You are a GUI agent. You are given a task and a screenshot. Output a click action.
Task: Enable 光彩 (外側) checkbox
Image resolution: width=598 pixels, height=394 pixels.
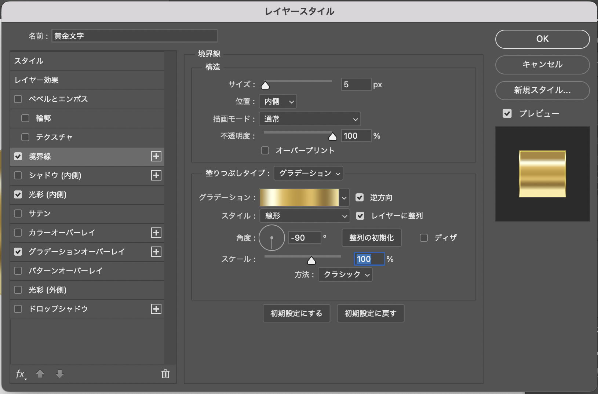tap(18, 290)
